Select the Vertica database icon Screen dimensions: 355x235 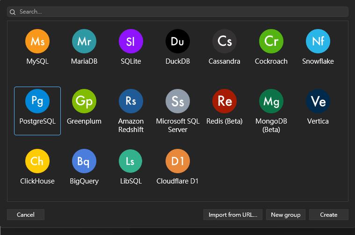pyautogui.click(x=318, y=101)
